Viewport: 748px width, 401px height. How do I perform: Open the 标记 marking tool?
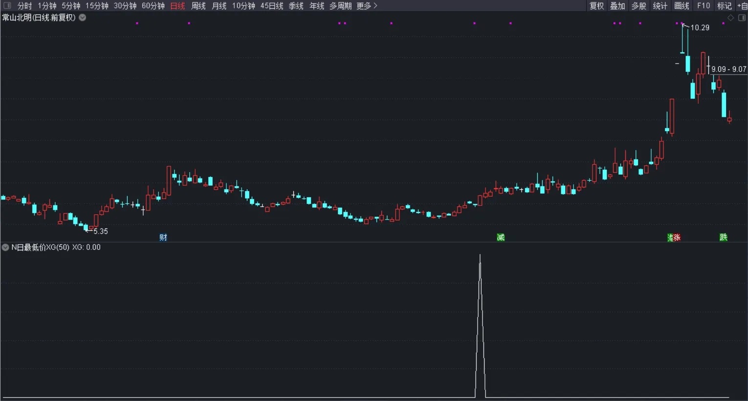pos(724,5)
